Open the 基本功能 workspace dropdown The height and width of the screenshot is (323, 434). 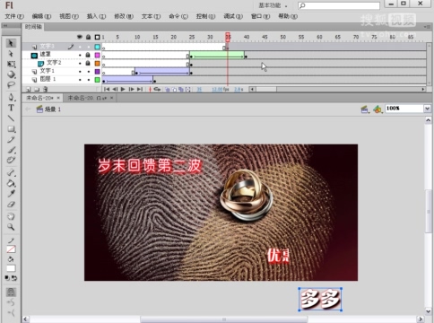[273, 5]
